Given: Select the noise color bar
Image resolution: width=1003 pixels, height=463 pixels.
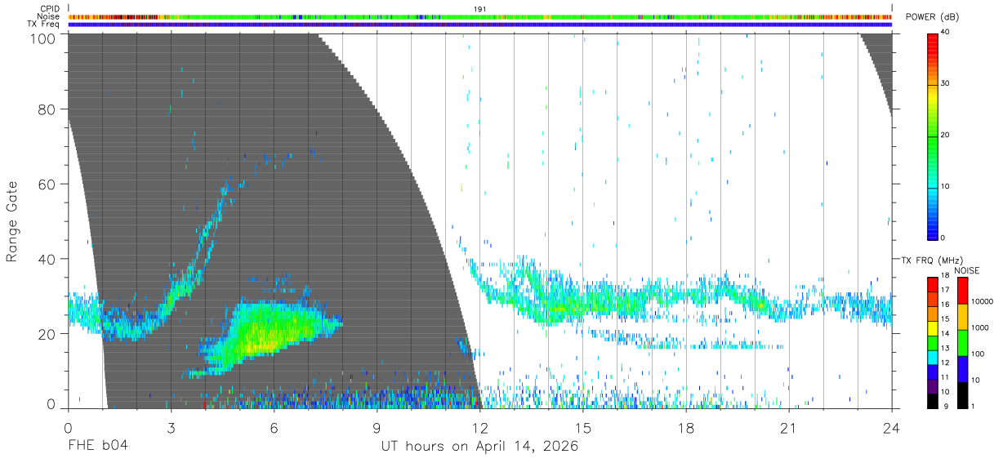Looking at the screenshot, I should pyautogui.click(x=963, y=341).
